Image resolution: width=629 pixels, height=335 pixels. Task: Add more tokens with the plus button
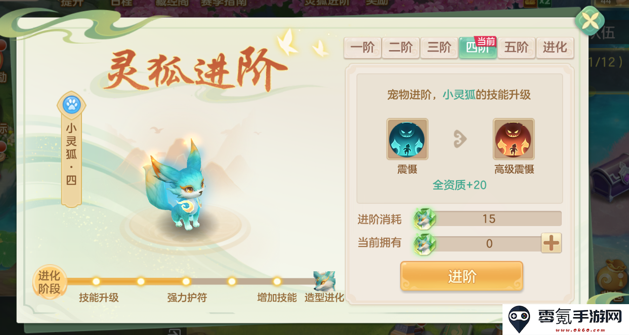click(551, 243)
